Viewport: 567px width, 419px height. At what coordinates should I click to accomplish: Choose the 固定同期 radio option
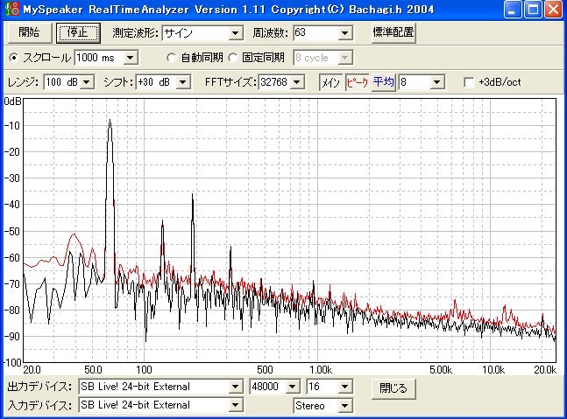(x=233, y=58)
